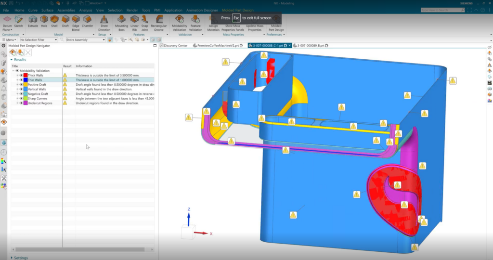The width and height of the screenshot is (493, 260).
Task: Select the Extrude tool in the ribbon
Action: point(33,21)
